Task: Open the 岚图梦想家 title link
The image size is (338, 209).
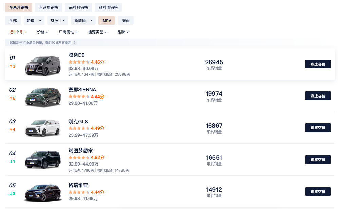Action: [x=81, y=151]
